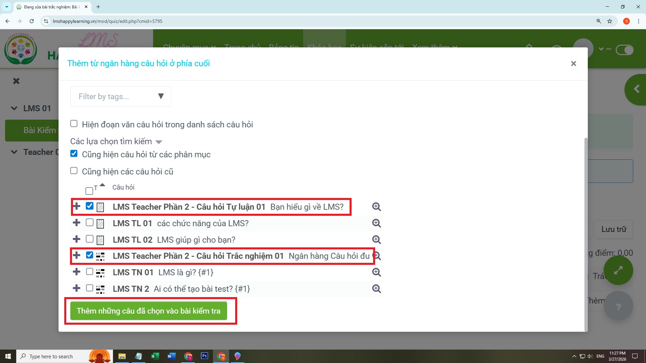The height and width of the screenshot is (363, 646).
Task: Open Filter by tags dropdown arrow
Action: click(x=161, y=96)
